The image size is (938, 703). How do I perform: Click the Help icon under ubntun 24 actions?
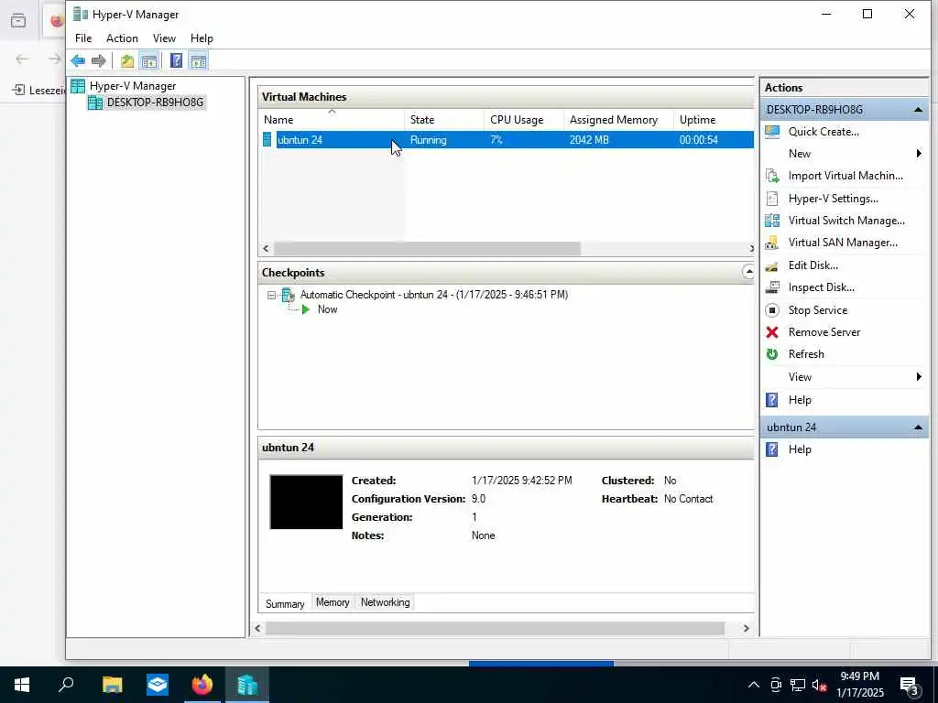(x=772, y=449)
